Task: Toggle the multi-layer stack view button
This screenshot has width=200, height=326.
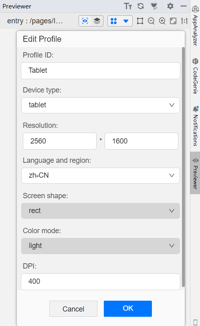Action: pyautogui.click(x=97, y=21)
